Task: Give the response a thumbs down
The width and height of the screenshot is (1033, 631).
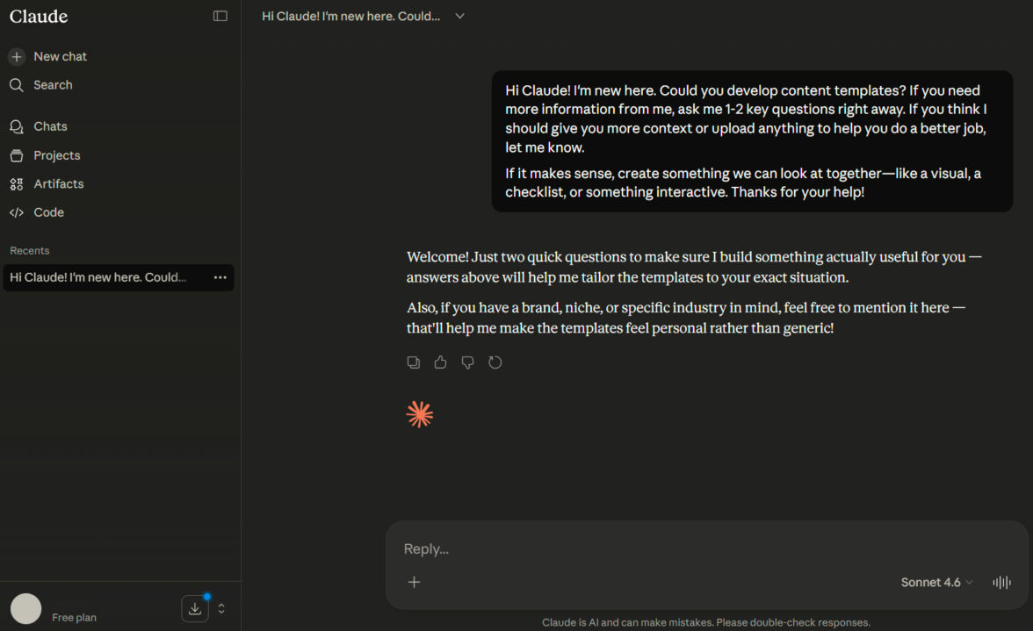Action: coord(468,362)
